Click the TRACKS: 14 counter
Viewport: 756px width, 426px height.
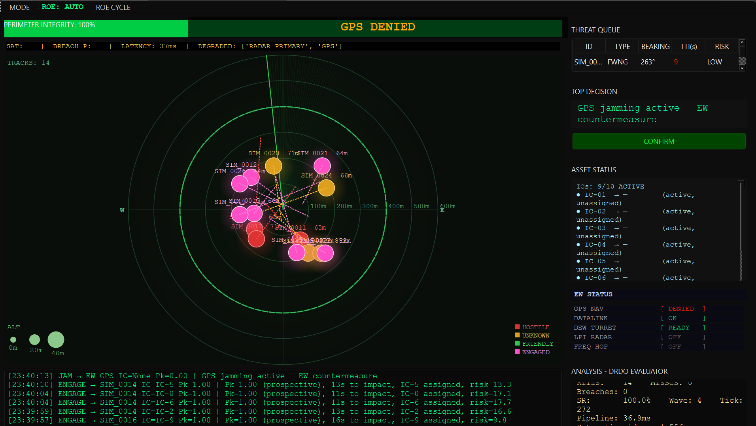click(28, 63)
